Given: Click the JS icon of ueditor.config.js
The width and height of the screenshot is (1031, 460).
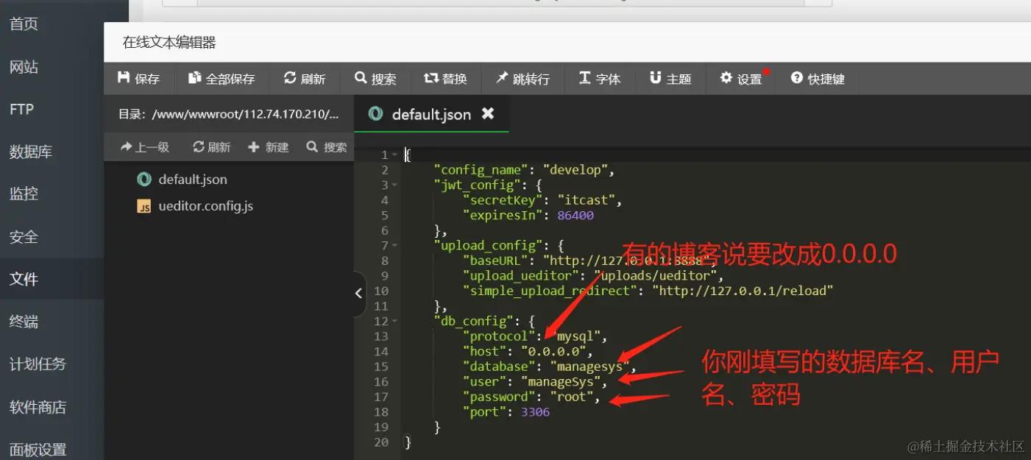Looking at the screenshot, I should pyautogui.click(x=144, y=207).
